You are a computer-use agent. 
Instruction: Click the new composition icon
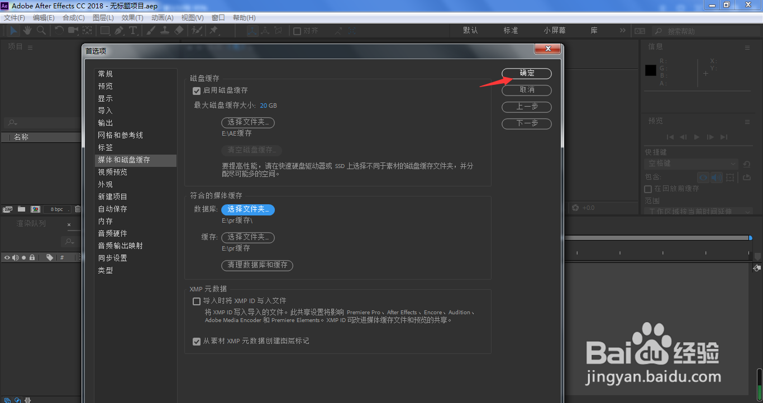[x=35, y=209]
